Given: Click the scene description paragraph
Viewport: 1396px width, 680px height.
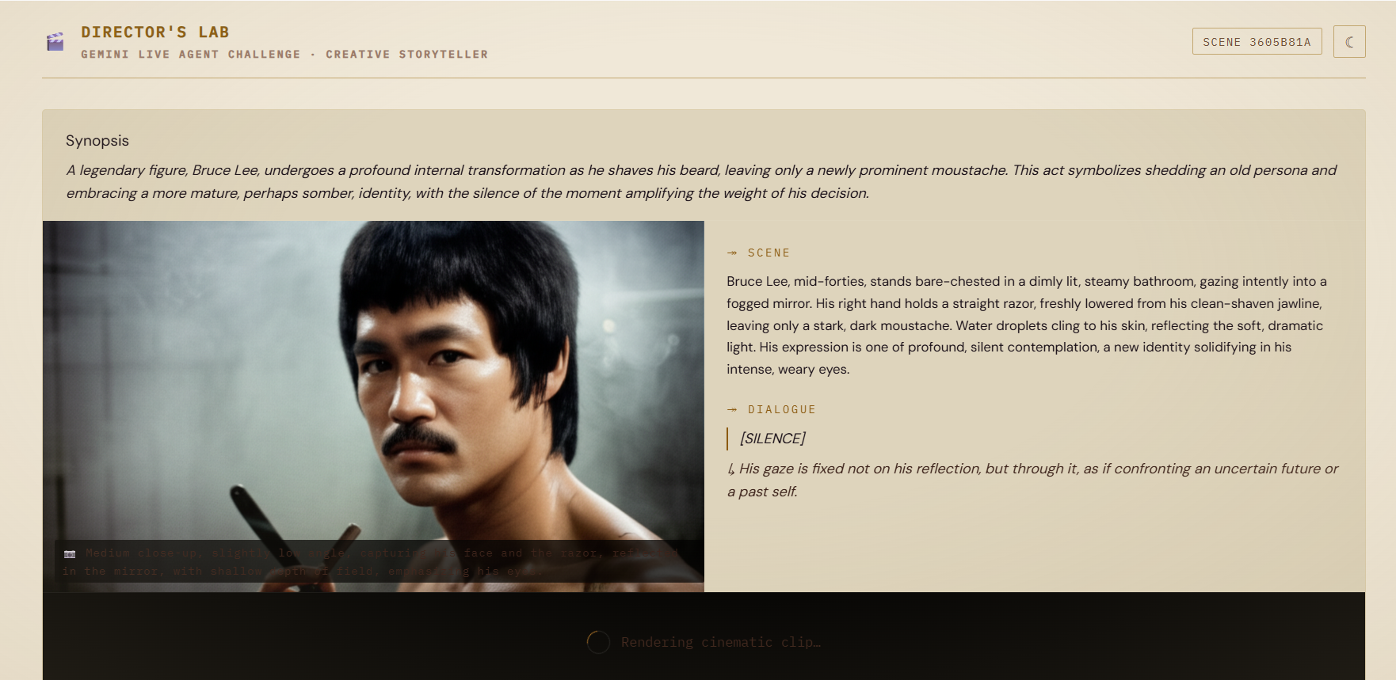Looking at the screenshot, I should 1027,325.
